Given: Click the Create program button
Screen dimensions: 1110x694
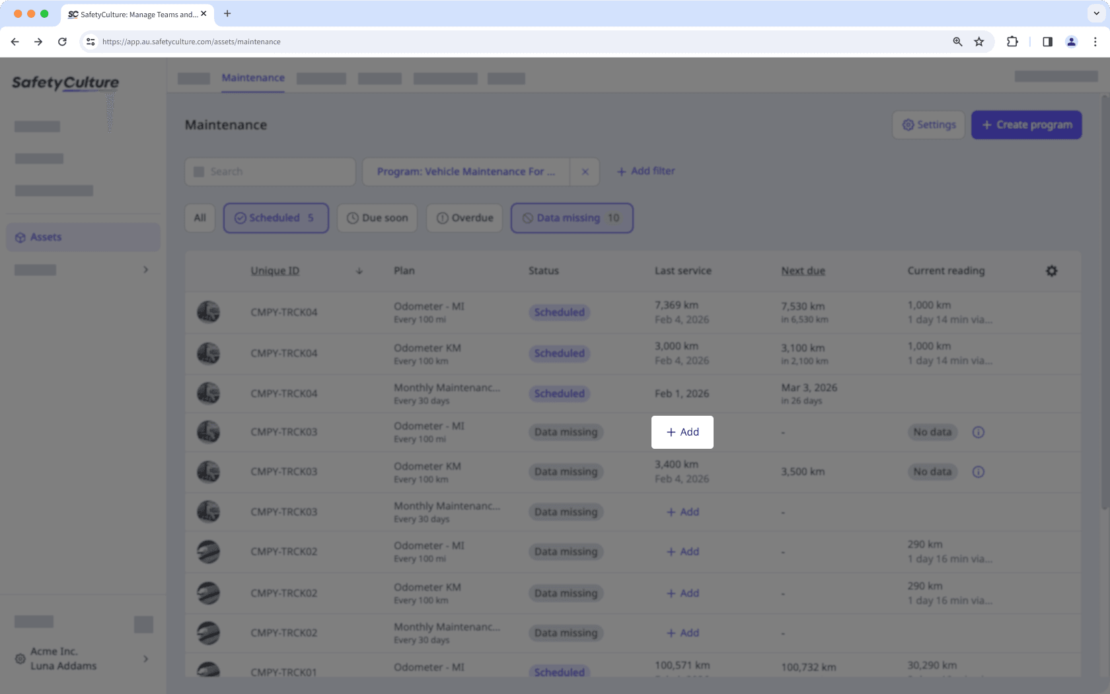Looking at the screenshot, I should pyautogui.click(x=1026, y=124).
